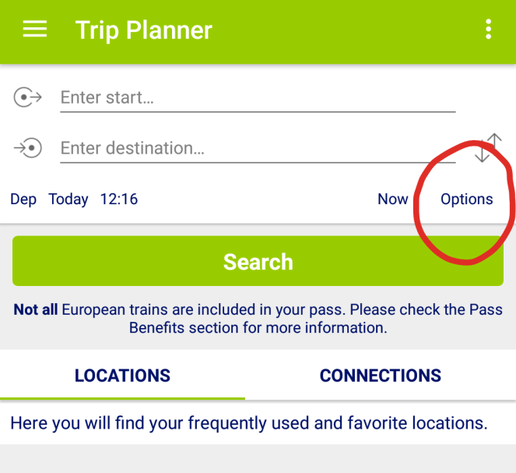Click the bold "Not all" warning text
This screenshot has width=516, height=473.
tap(36, 309)
